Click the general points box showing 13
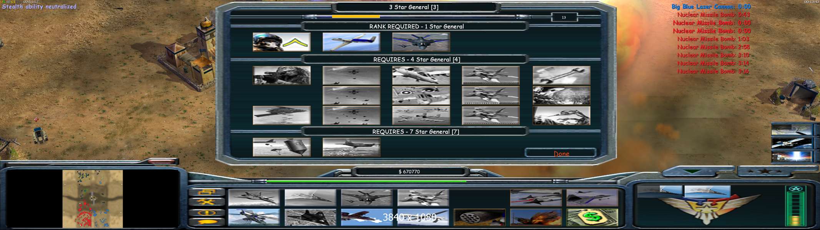 pyautogui.click(x=564, y=17)
